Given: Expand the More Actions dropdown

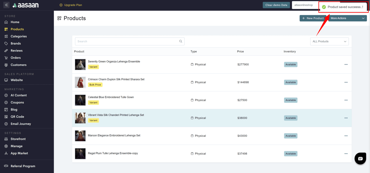Looking at the screenshot, I should 348,18.
